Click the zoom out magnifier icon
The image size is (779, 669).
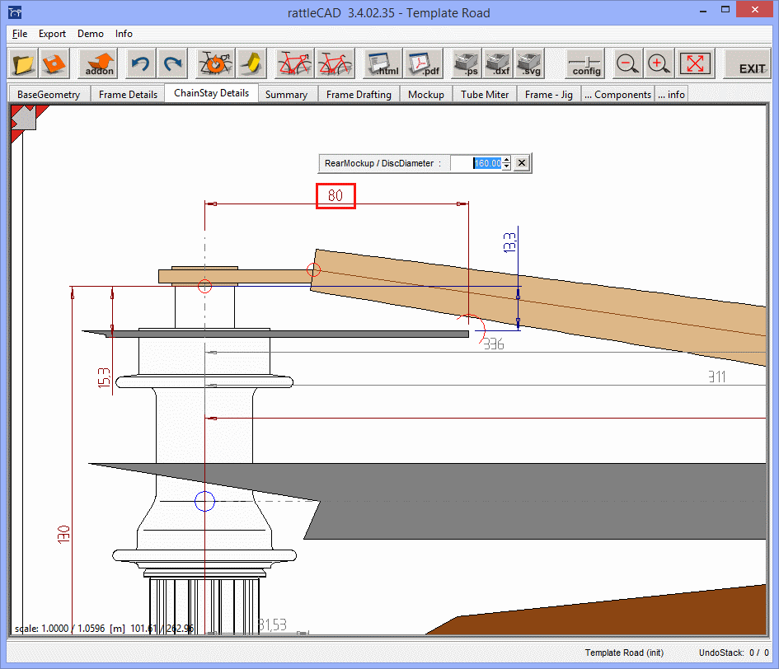[627, 64]
